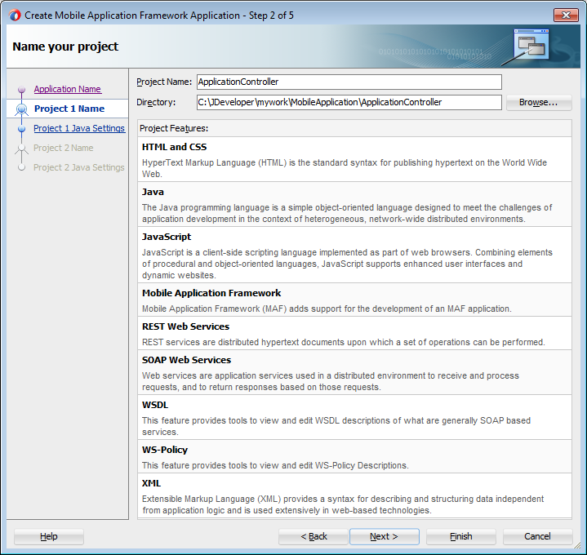
Task: Click the Project Features header label
Action: tap(174, 128)
